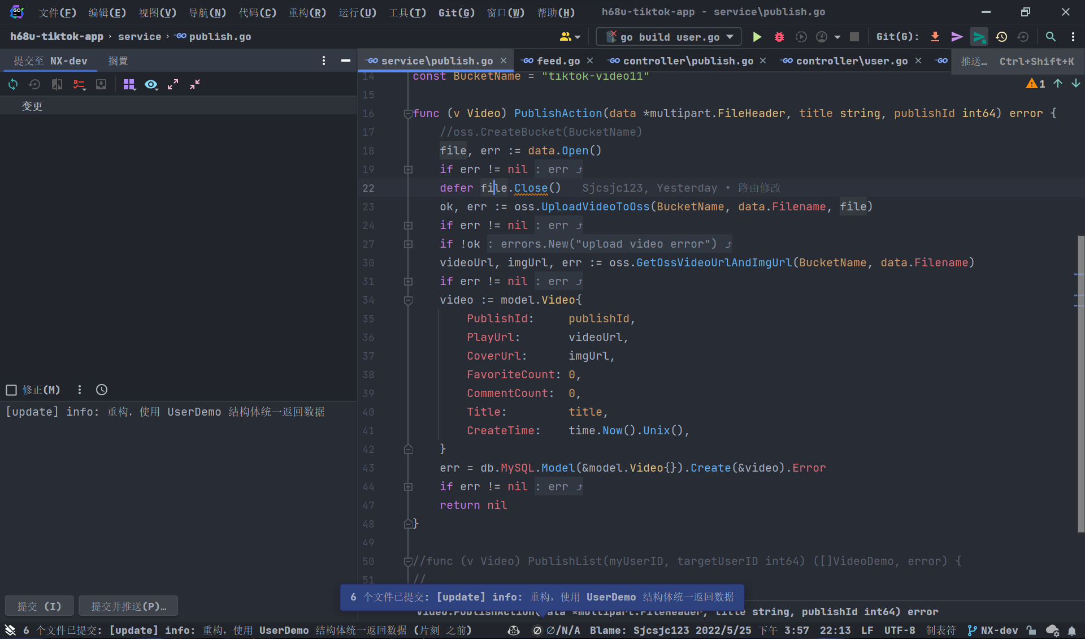Open Group By grid icon
Viewport: 1085px width, 639px height.
pyautogui.click(x=129, y=84)
